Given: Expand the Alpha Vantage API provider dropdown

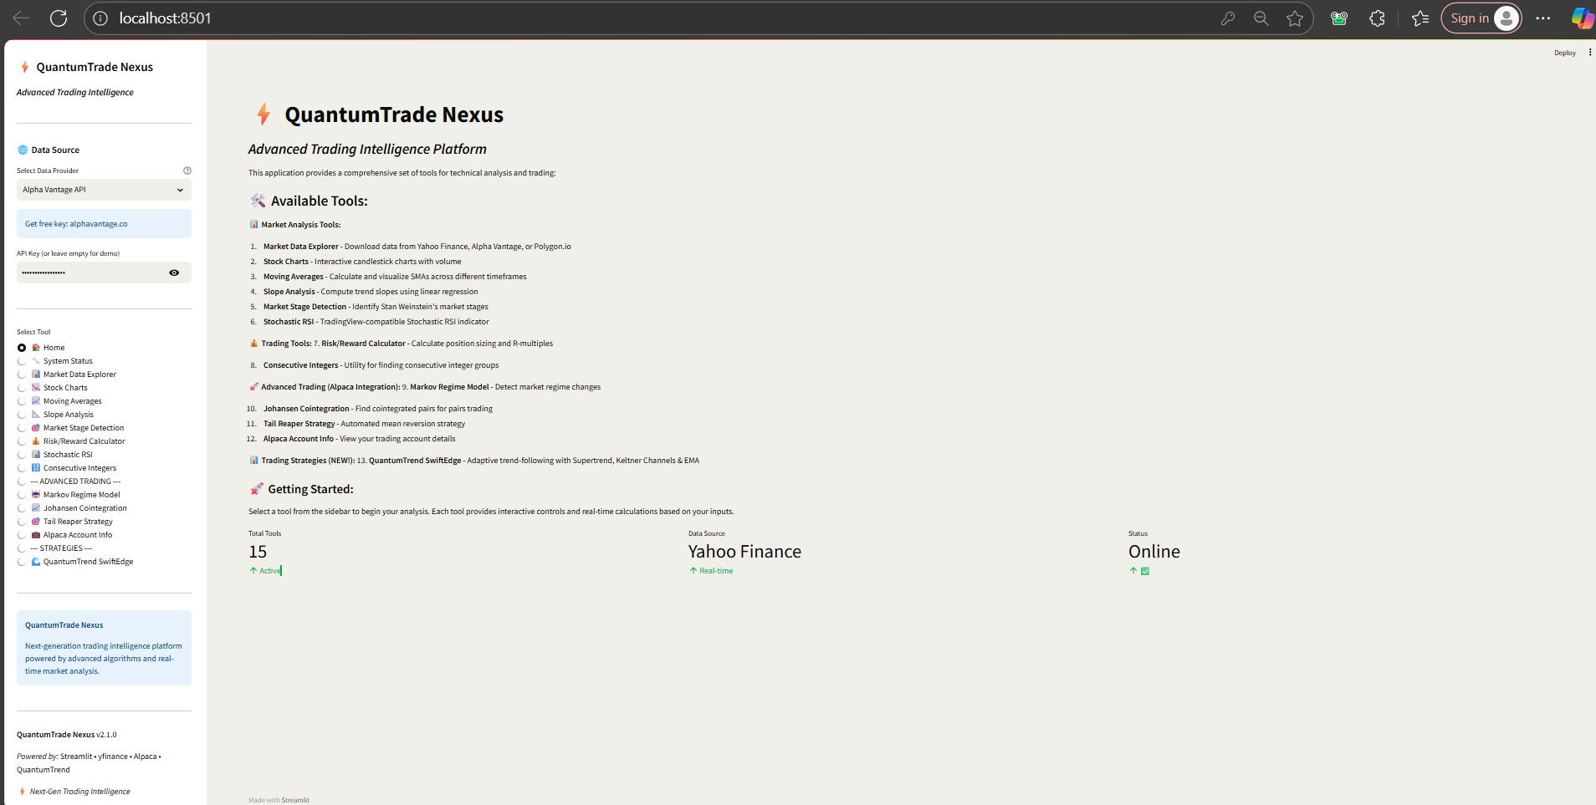Looking at the screenshot, I should [104, 190].
